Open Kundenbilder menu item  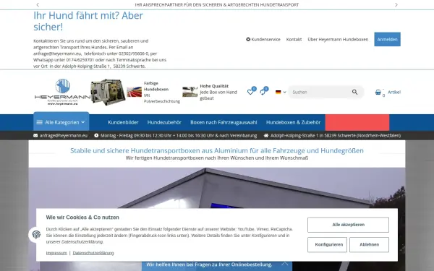123,122
